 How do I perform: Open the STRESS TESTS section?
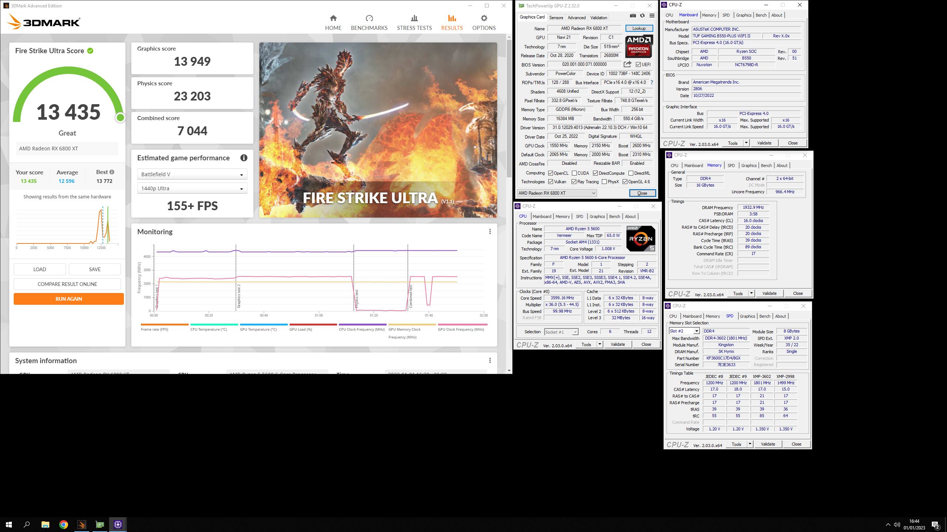(414, 23)
